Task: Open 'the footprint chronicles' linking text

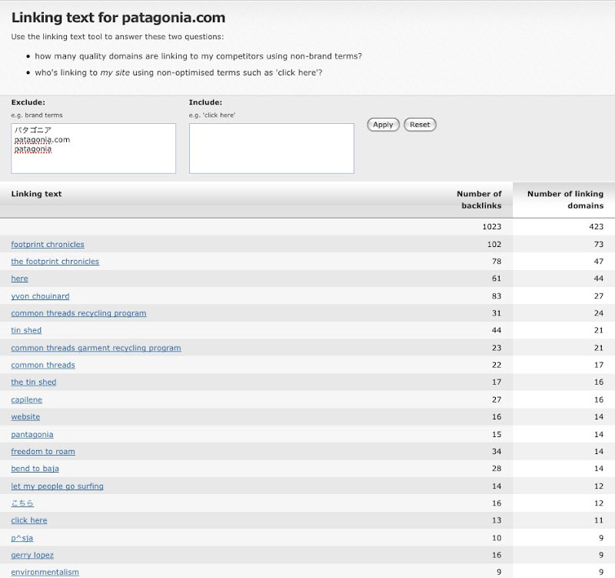Action: coord(55,262)
